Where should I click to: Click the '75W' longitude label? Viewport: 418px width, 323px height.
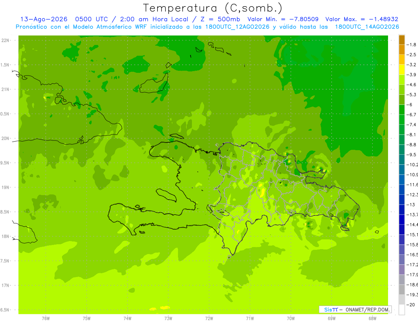(x=87, y=318)
